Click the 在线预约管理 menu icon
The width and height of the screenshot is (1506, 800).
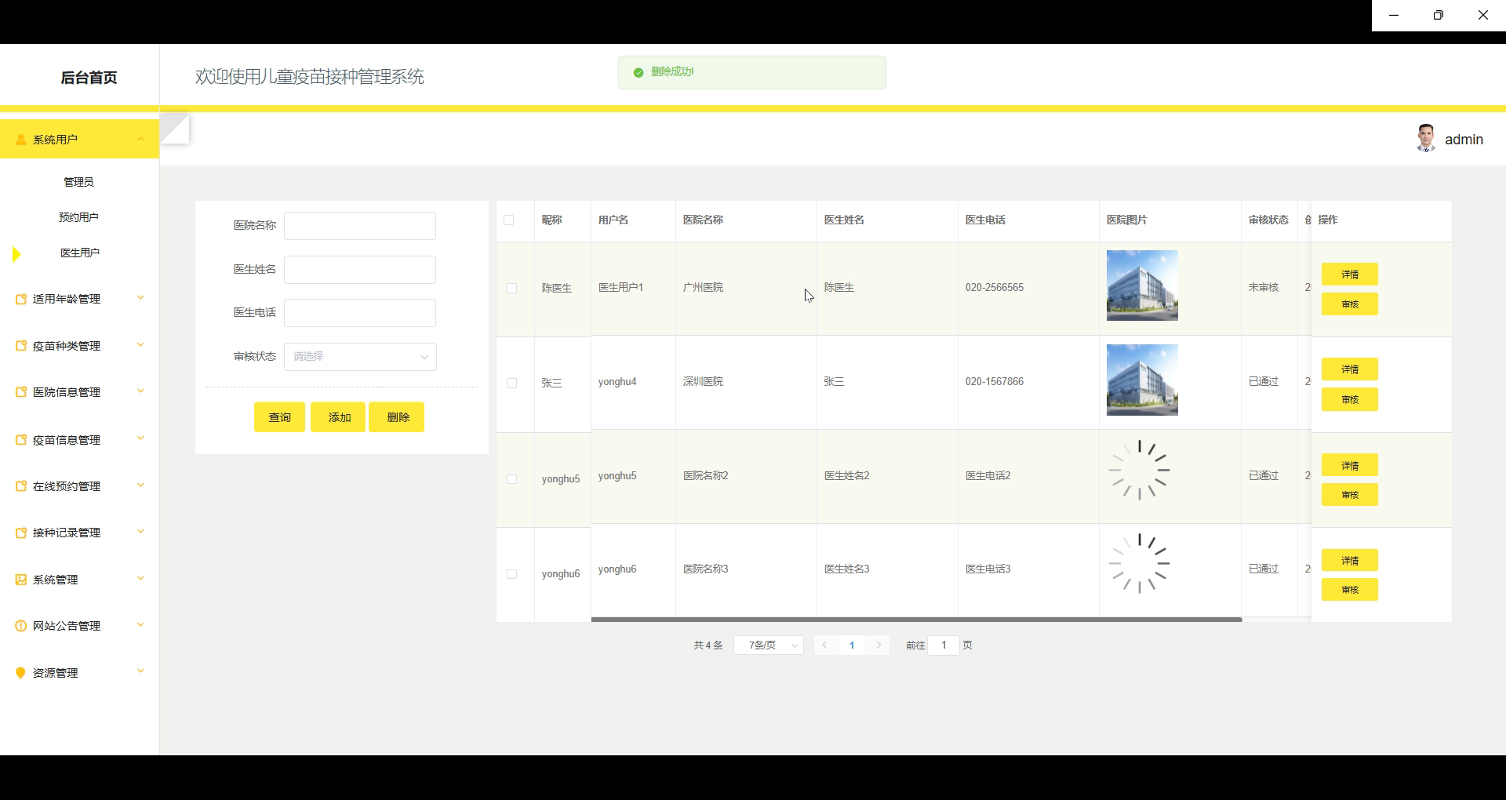tap(21, 486)
